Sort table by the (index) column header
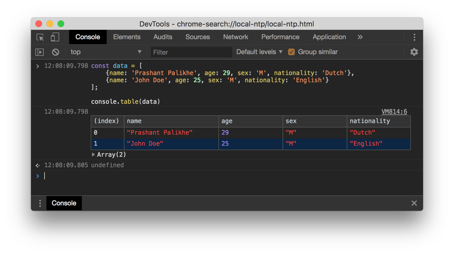This screenshot has height=255, width=454. tap(107, 121)
